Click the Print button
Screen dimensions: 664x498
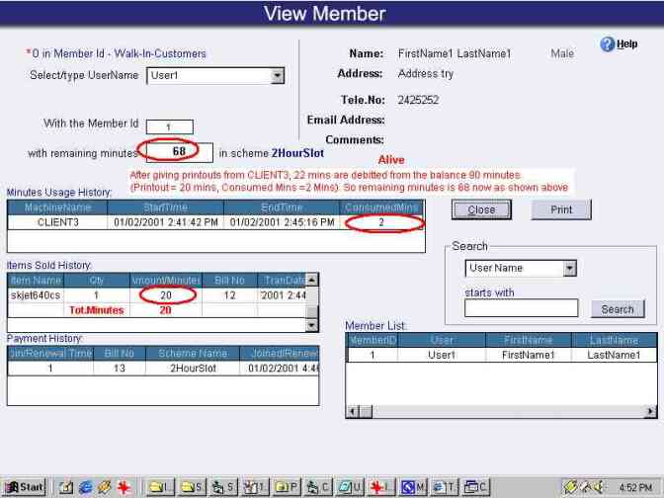pyautogui.click(x=561, y=209)
